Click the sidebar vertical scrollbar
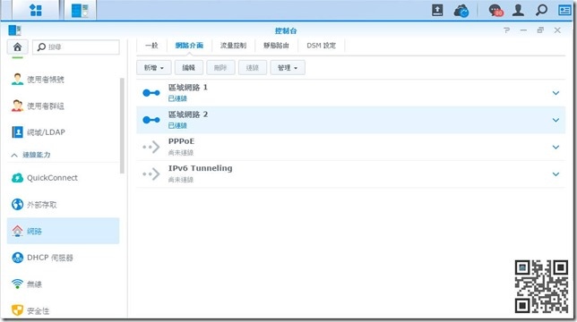Screen dimensions: 577x322 coord(122,125)
